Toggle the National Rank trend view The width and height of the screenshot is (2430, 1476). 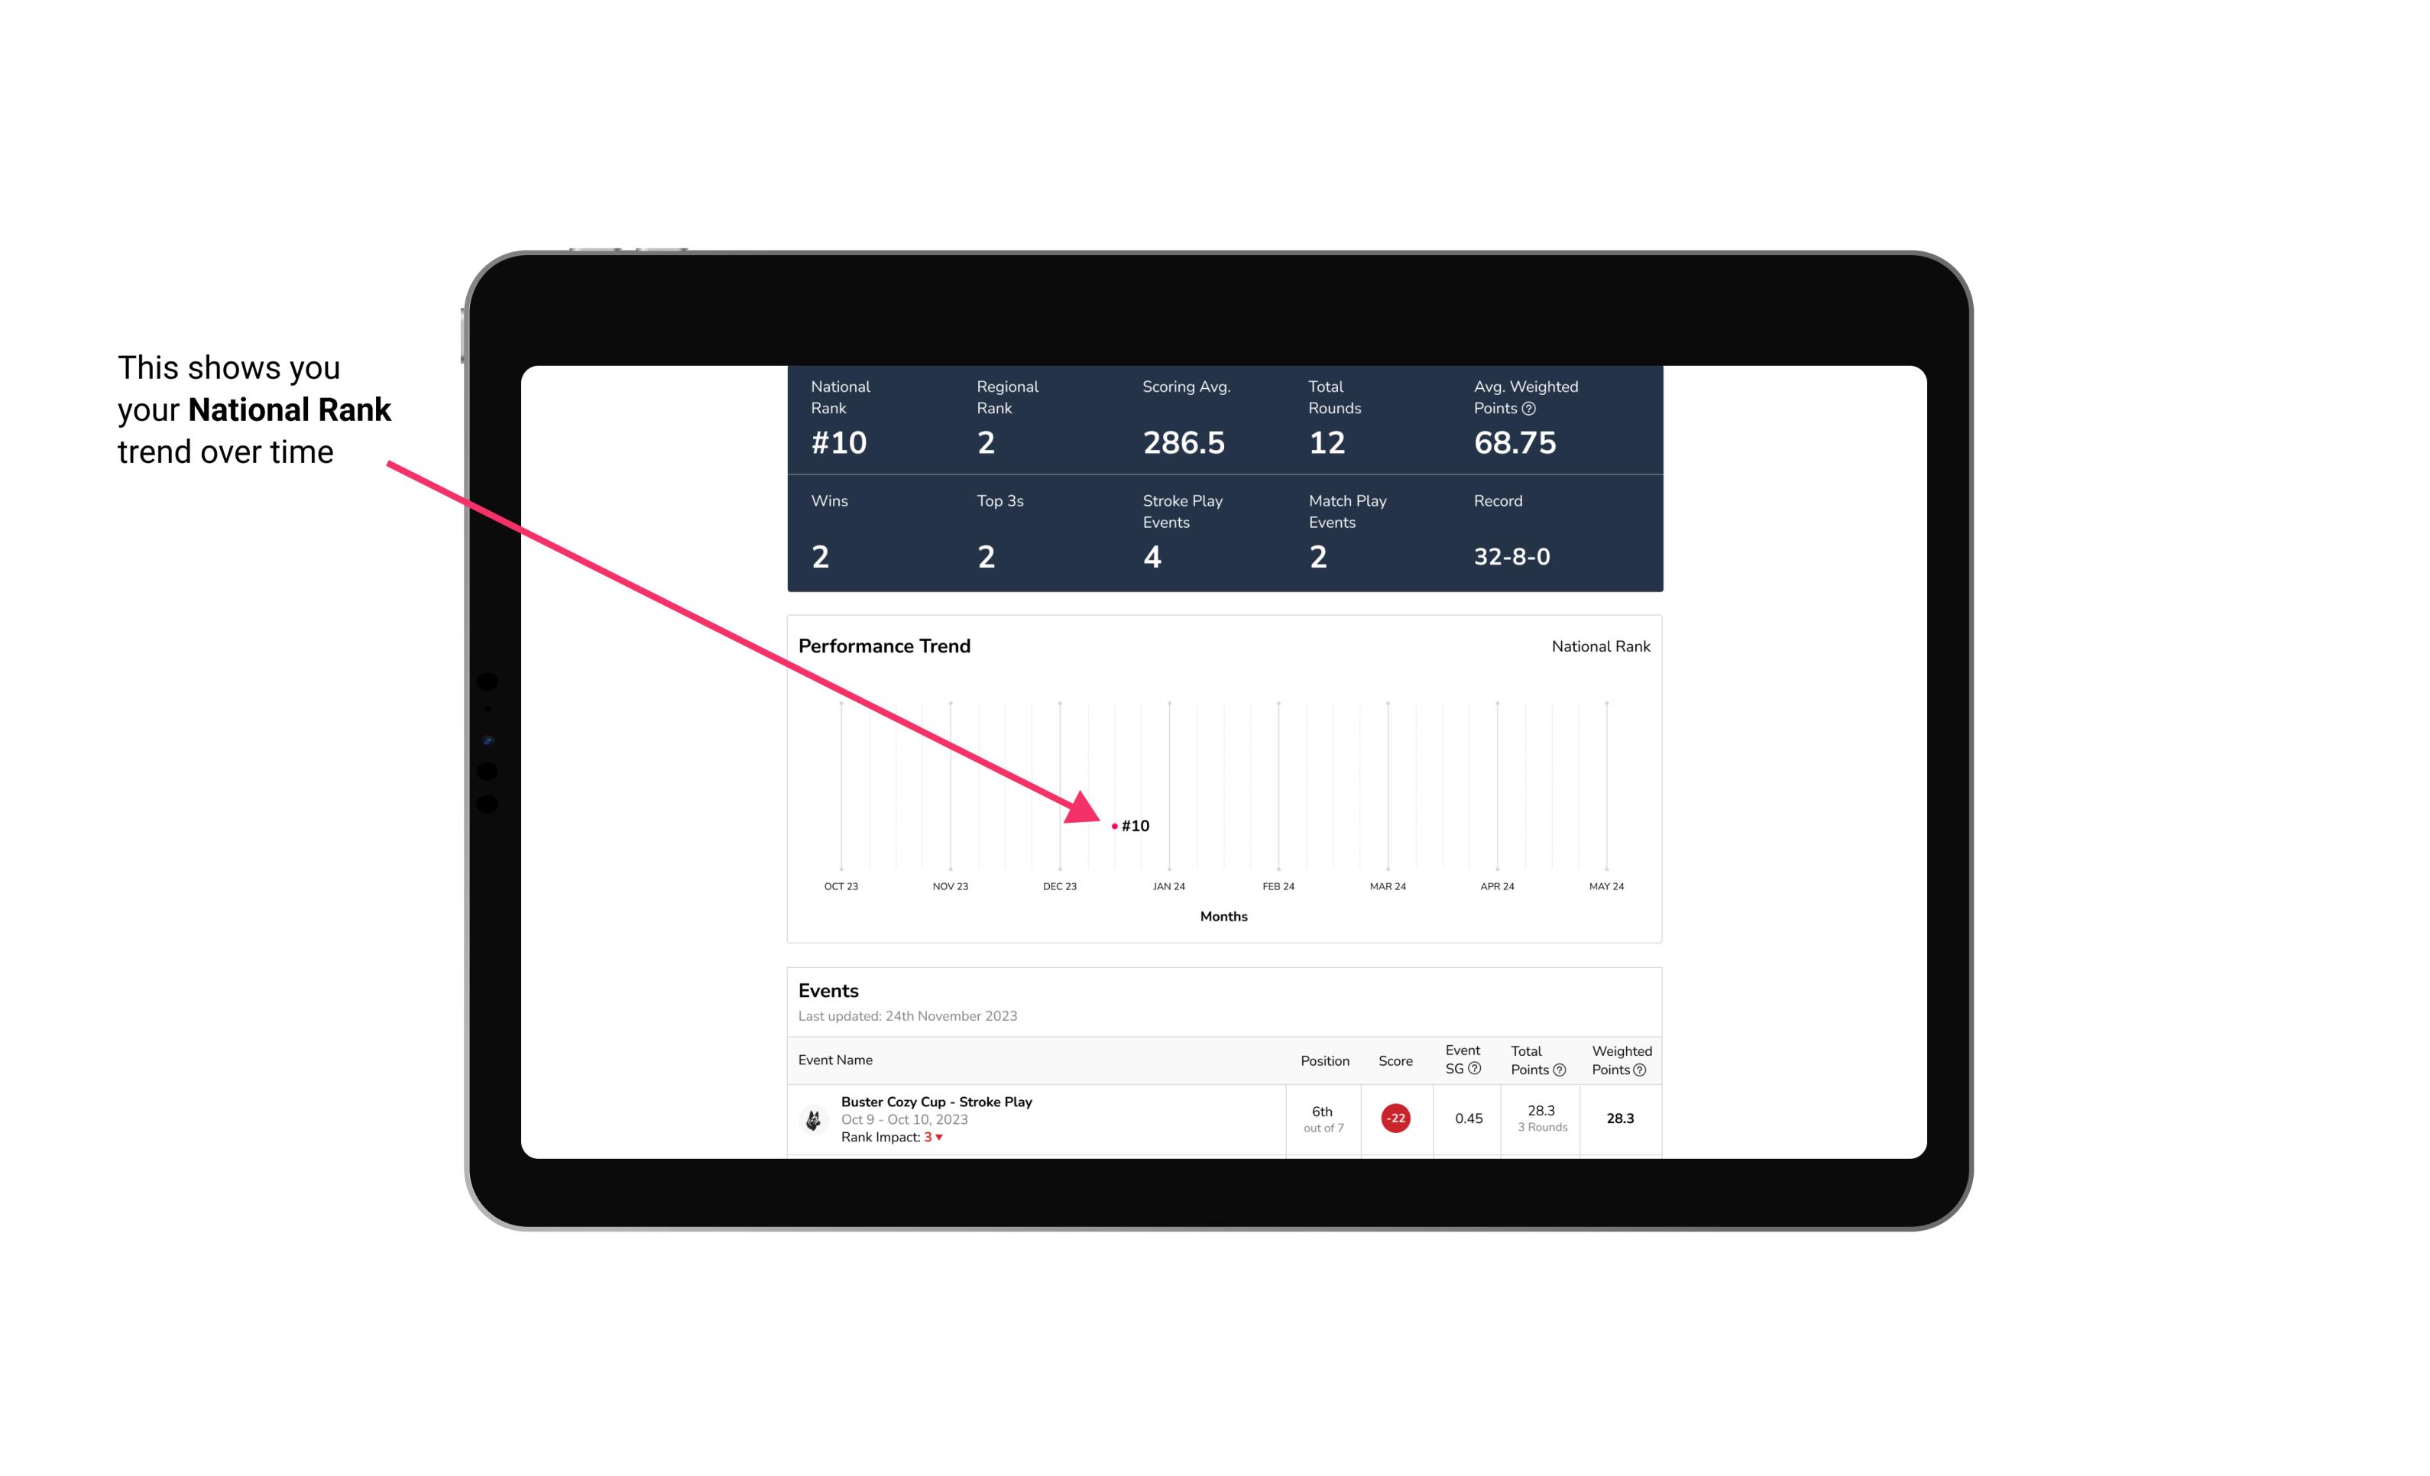click(x=1597, y=646)
